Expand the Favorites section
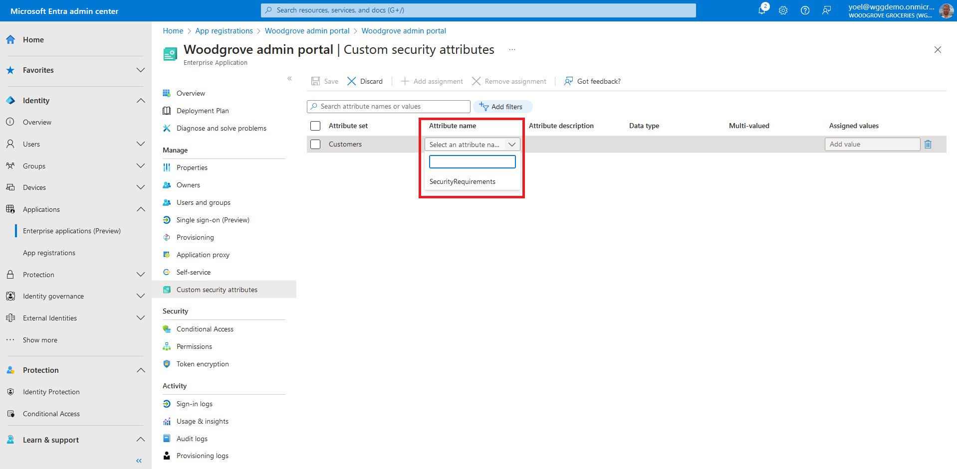 tap(141, 70)
